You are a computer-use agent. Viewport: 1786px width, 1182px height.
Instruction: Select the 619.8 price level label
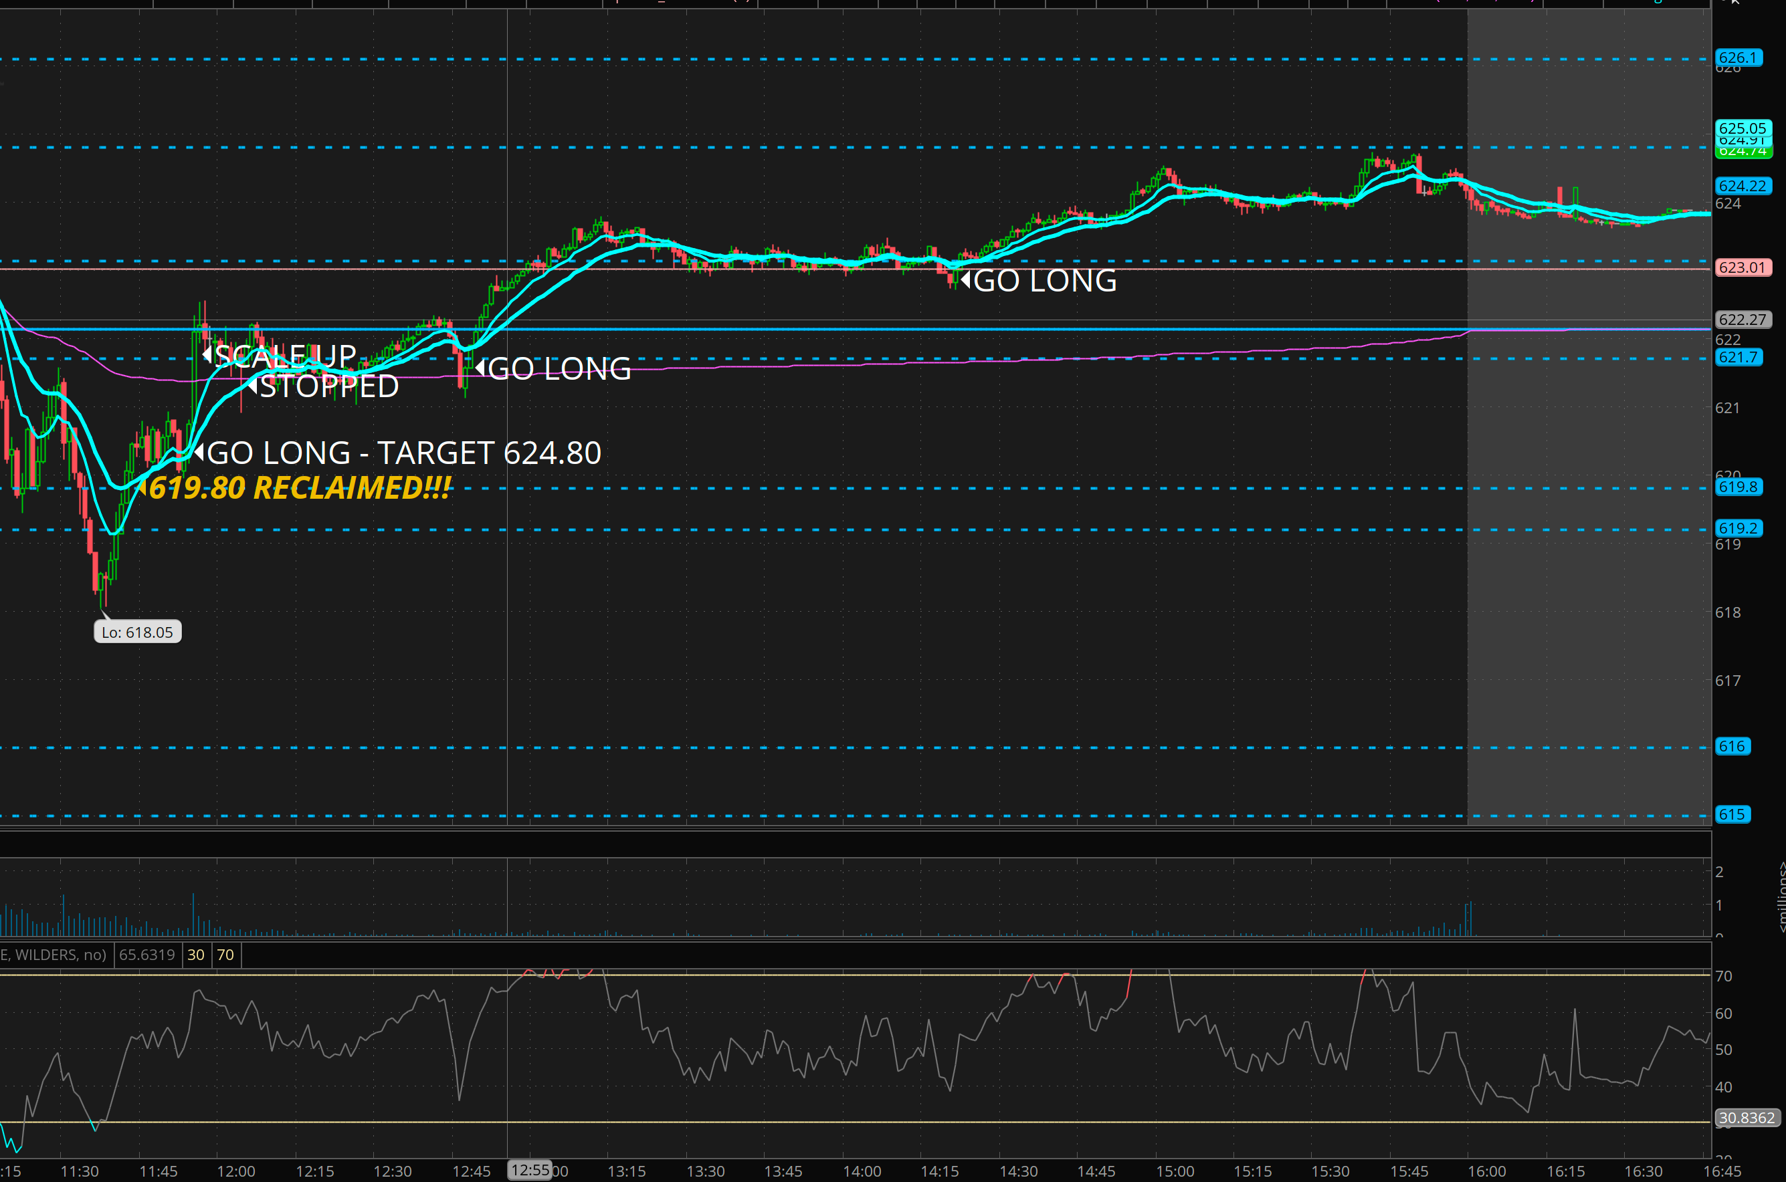coord(1738,487)
